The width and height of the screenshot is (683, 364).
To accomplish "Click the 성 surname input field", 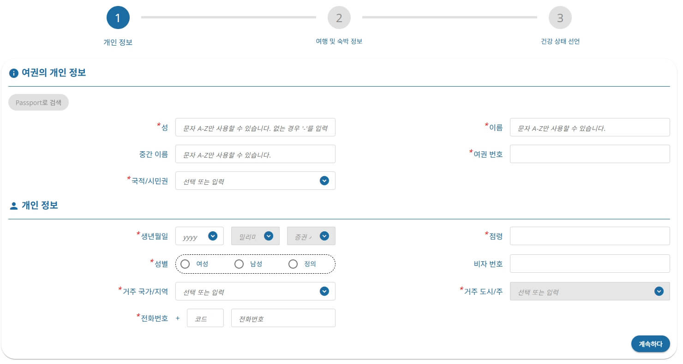I will tap(255, 128).
